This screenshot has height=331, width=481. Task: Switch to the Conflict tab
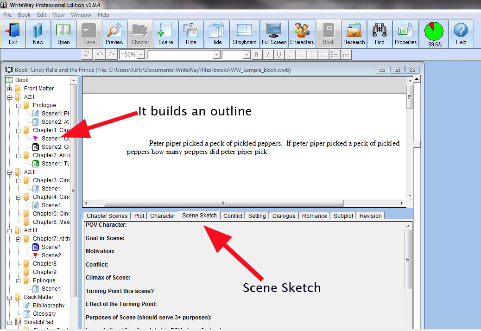(233, 216)
